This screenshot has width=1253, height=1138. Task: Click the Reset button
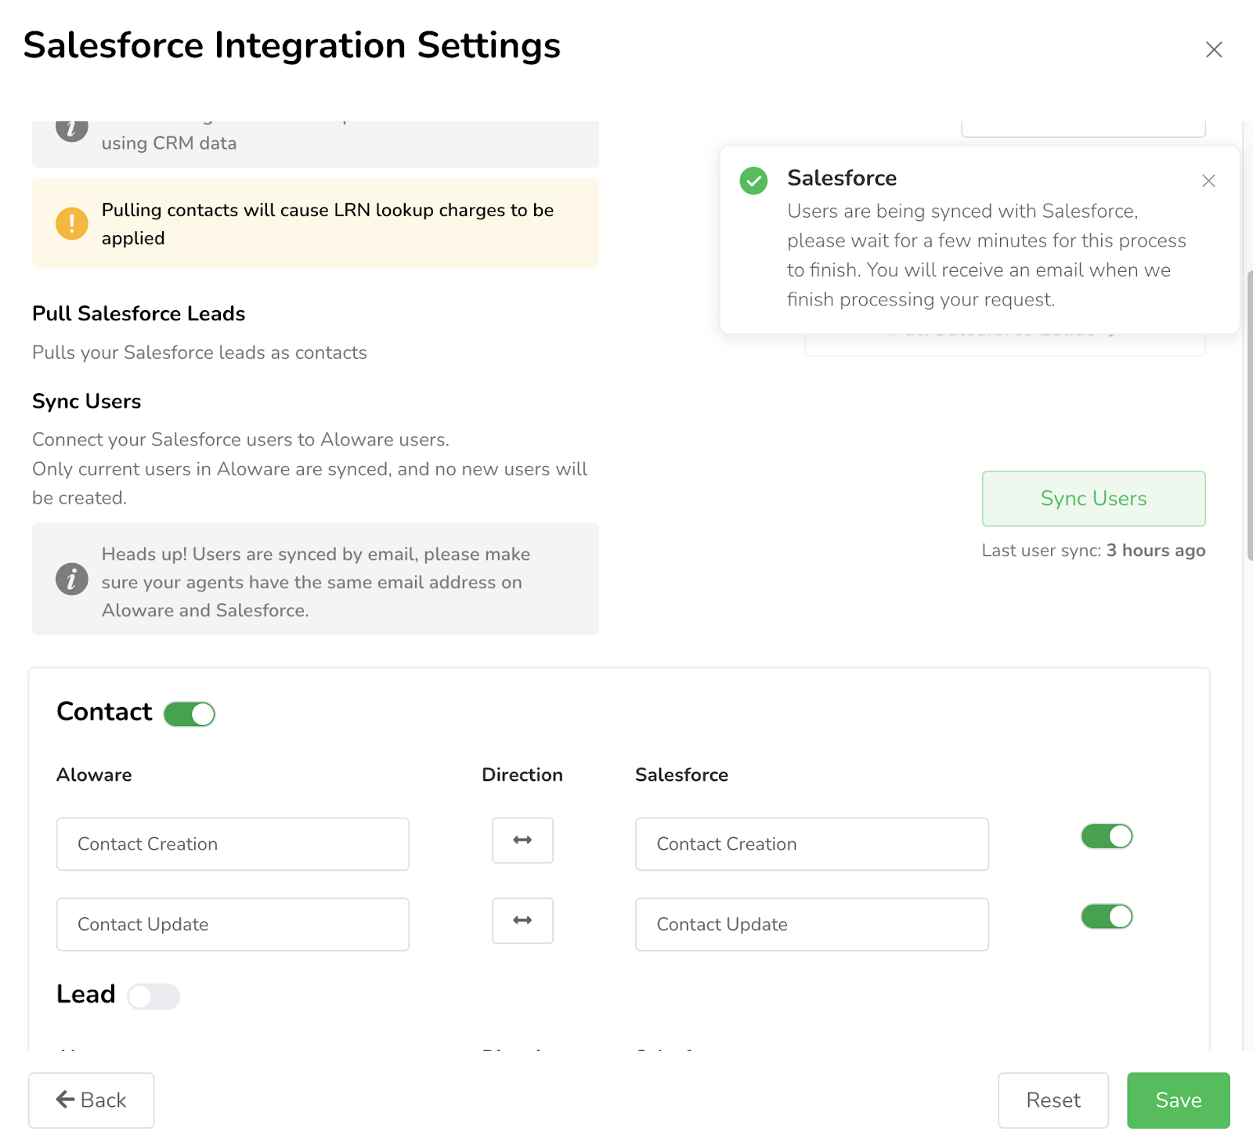[x=1053, y=1100]
